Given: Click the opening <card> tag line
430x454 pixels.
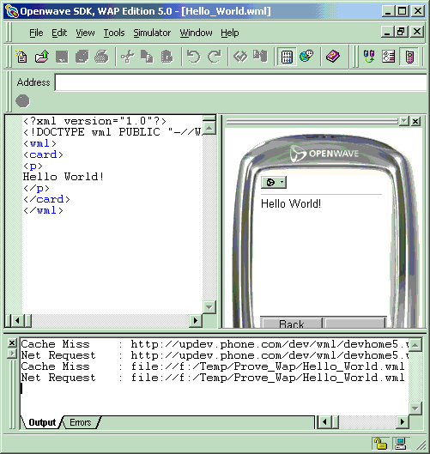Looking at the screenshot, I should [x=43, y=154].
